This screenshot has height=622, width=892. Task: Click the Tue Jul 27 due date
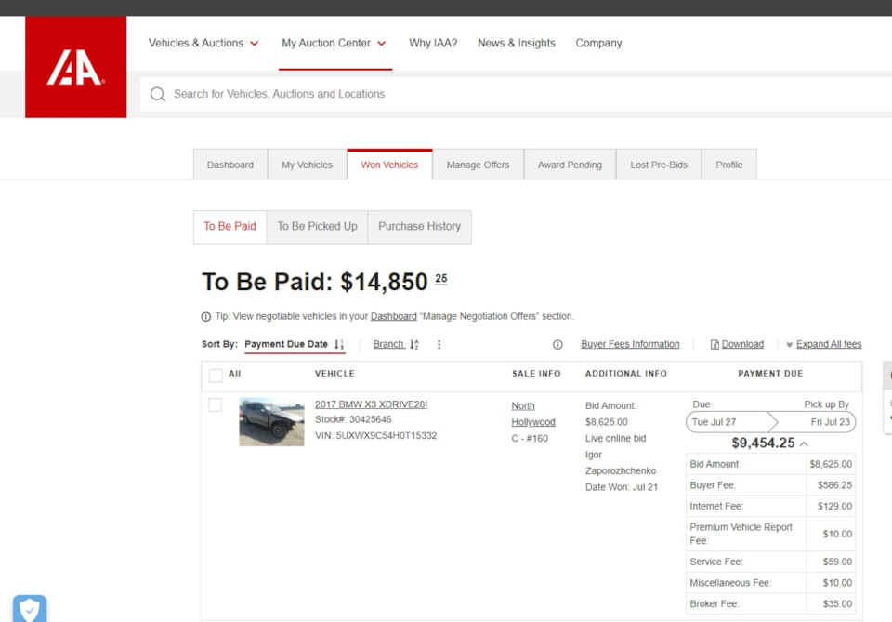(x=714, y=422)
